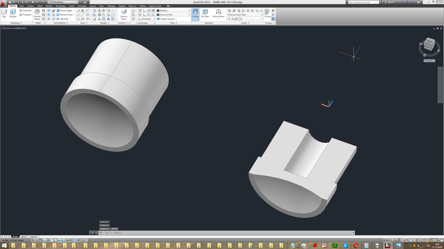Open the Unsaved View dropdown
This screenshot has width=444, height=249.
[173, 15]
